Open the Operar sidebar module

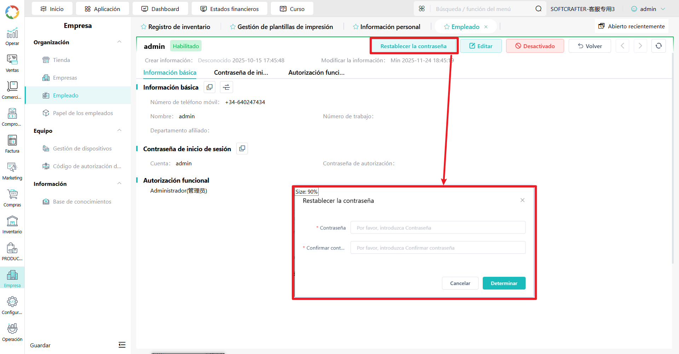click(x=12, y=37)
